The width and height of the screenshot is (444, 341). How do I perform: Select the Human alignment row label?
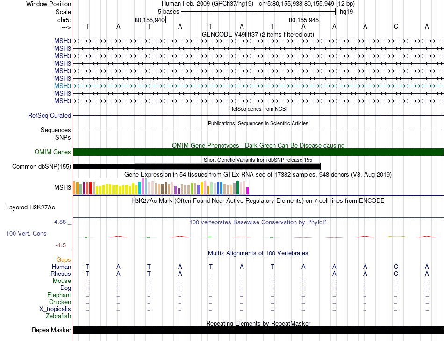[x=61, y=267]
